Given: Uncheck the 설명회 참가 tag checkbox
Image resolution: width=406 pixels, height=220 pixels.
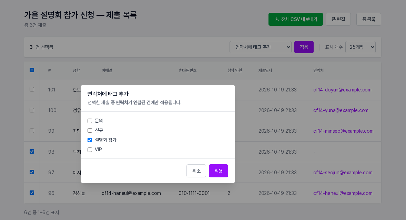Looking at the screenshot, I should [90, 140].
